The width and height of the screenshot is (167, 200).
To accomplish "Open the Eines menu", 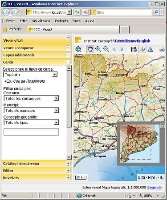I will point(76,21).
